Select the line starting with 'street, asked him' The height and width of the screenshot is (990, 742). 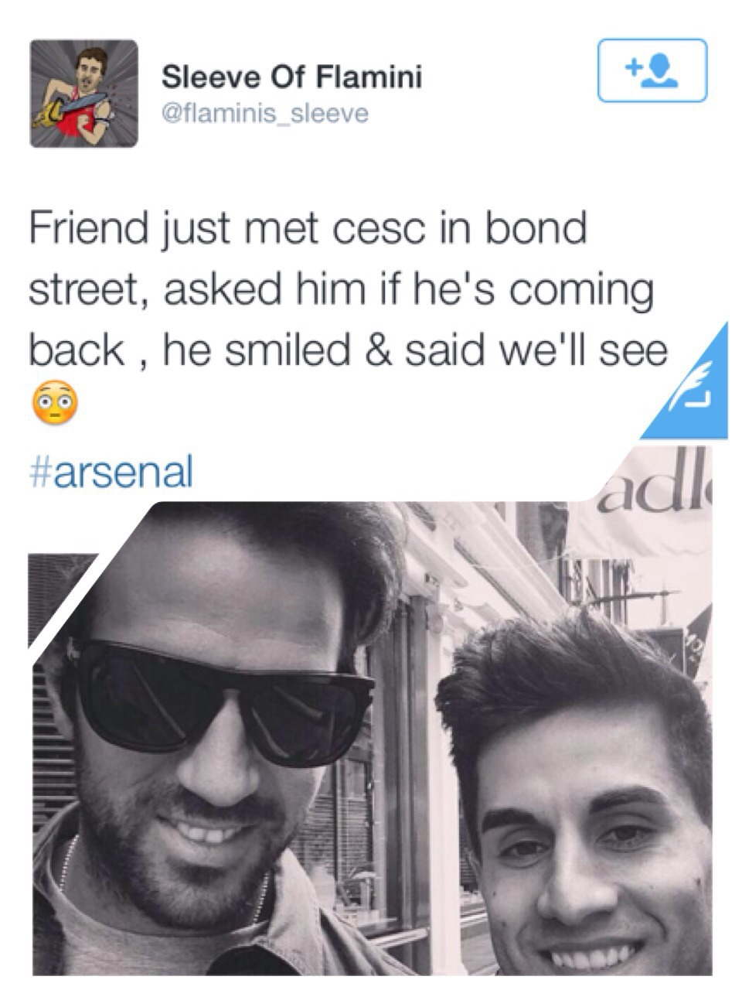340,291
